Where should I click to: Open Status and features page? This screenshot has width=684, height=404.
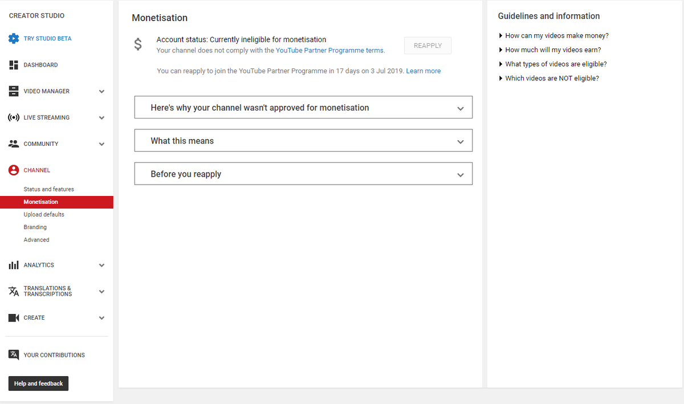(48, 189)
